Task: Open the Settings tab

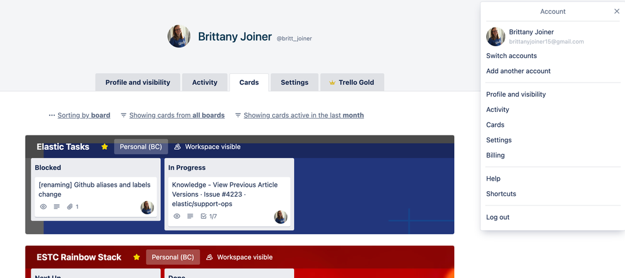Action: [x=294, y=82]
